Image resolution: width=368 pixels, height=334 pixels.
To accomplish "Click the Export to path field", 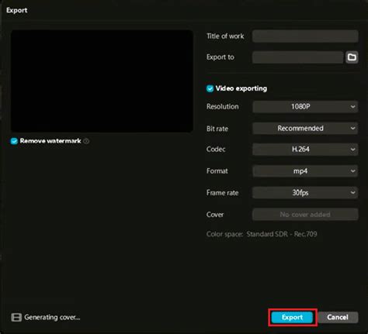I will click(298, 57).
